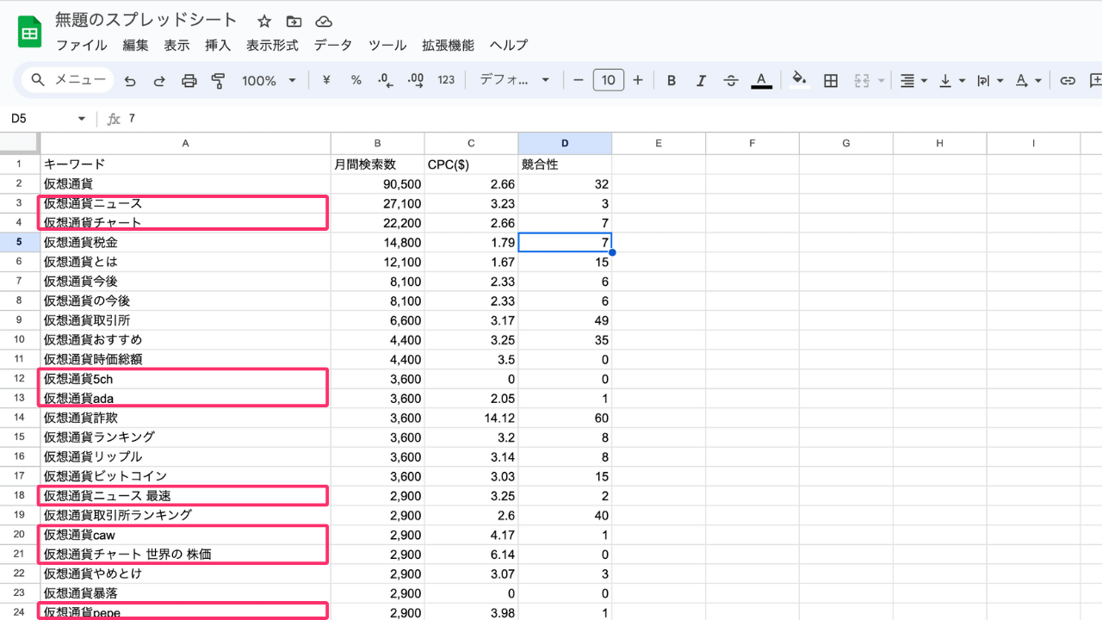1102x620 pixels.
Task: Select cell 競合性
Action: tap(566, 164)
